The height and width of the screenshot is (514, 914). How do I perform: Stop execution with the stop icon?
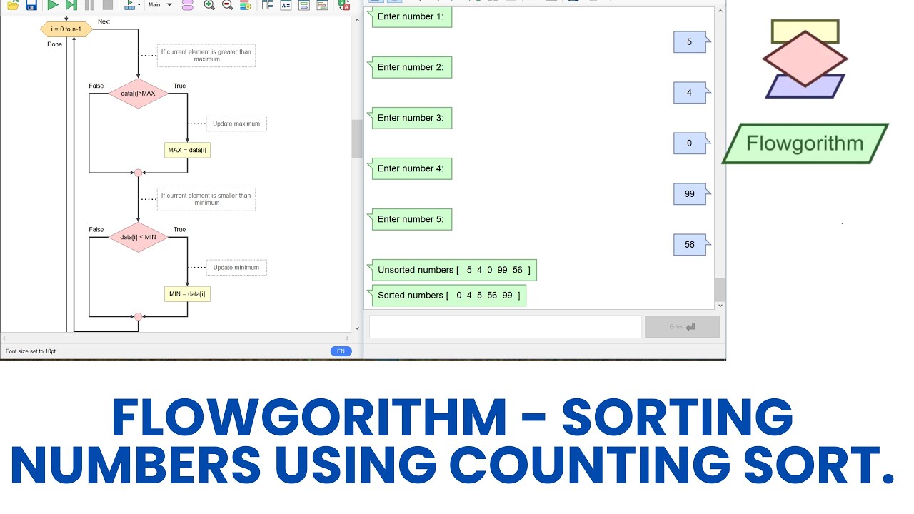(107, 4)
